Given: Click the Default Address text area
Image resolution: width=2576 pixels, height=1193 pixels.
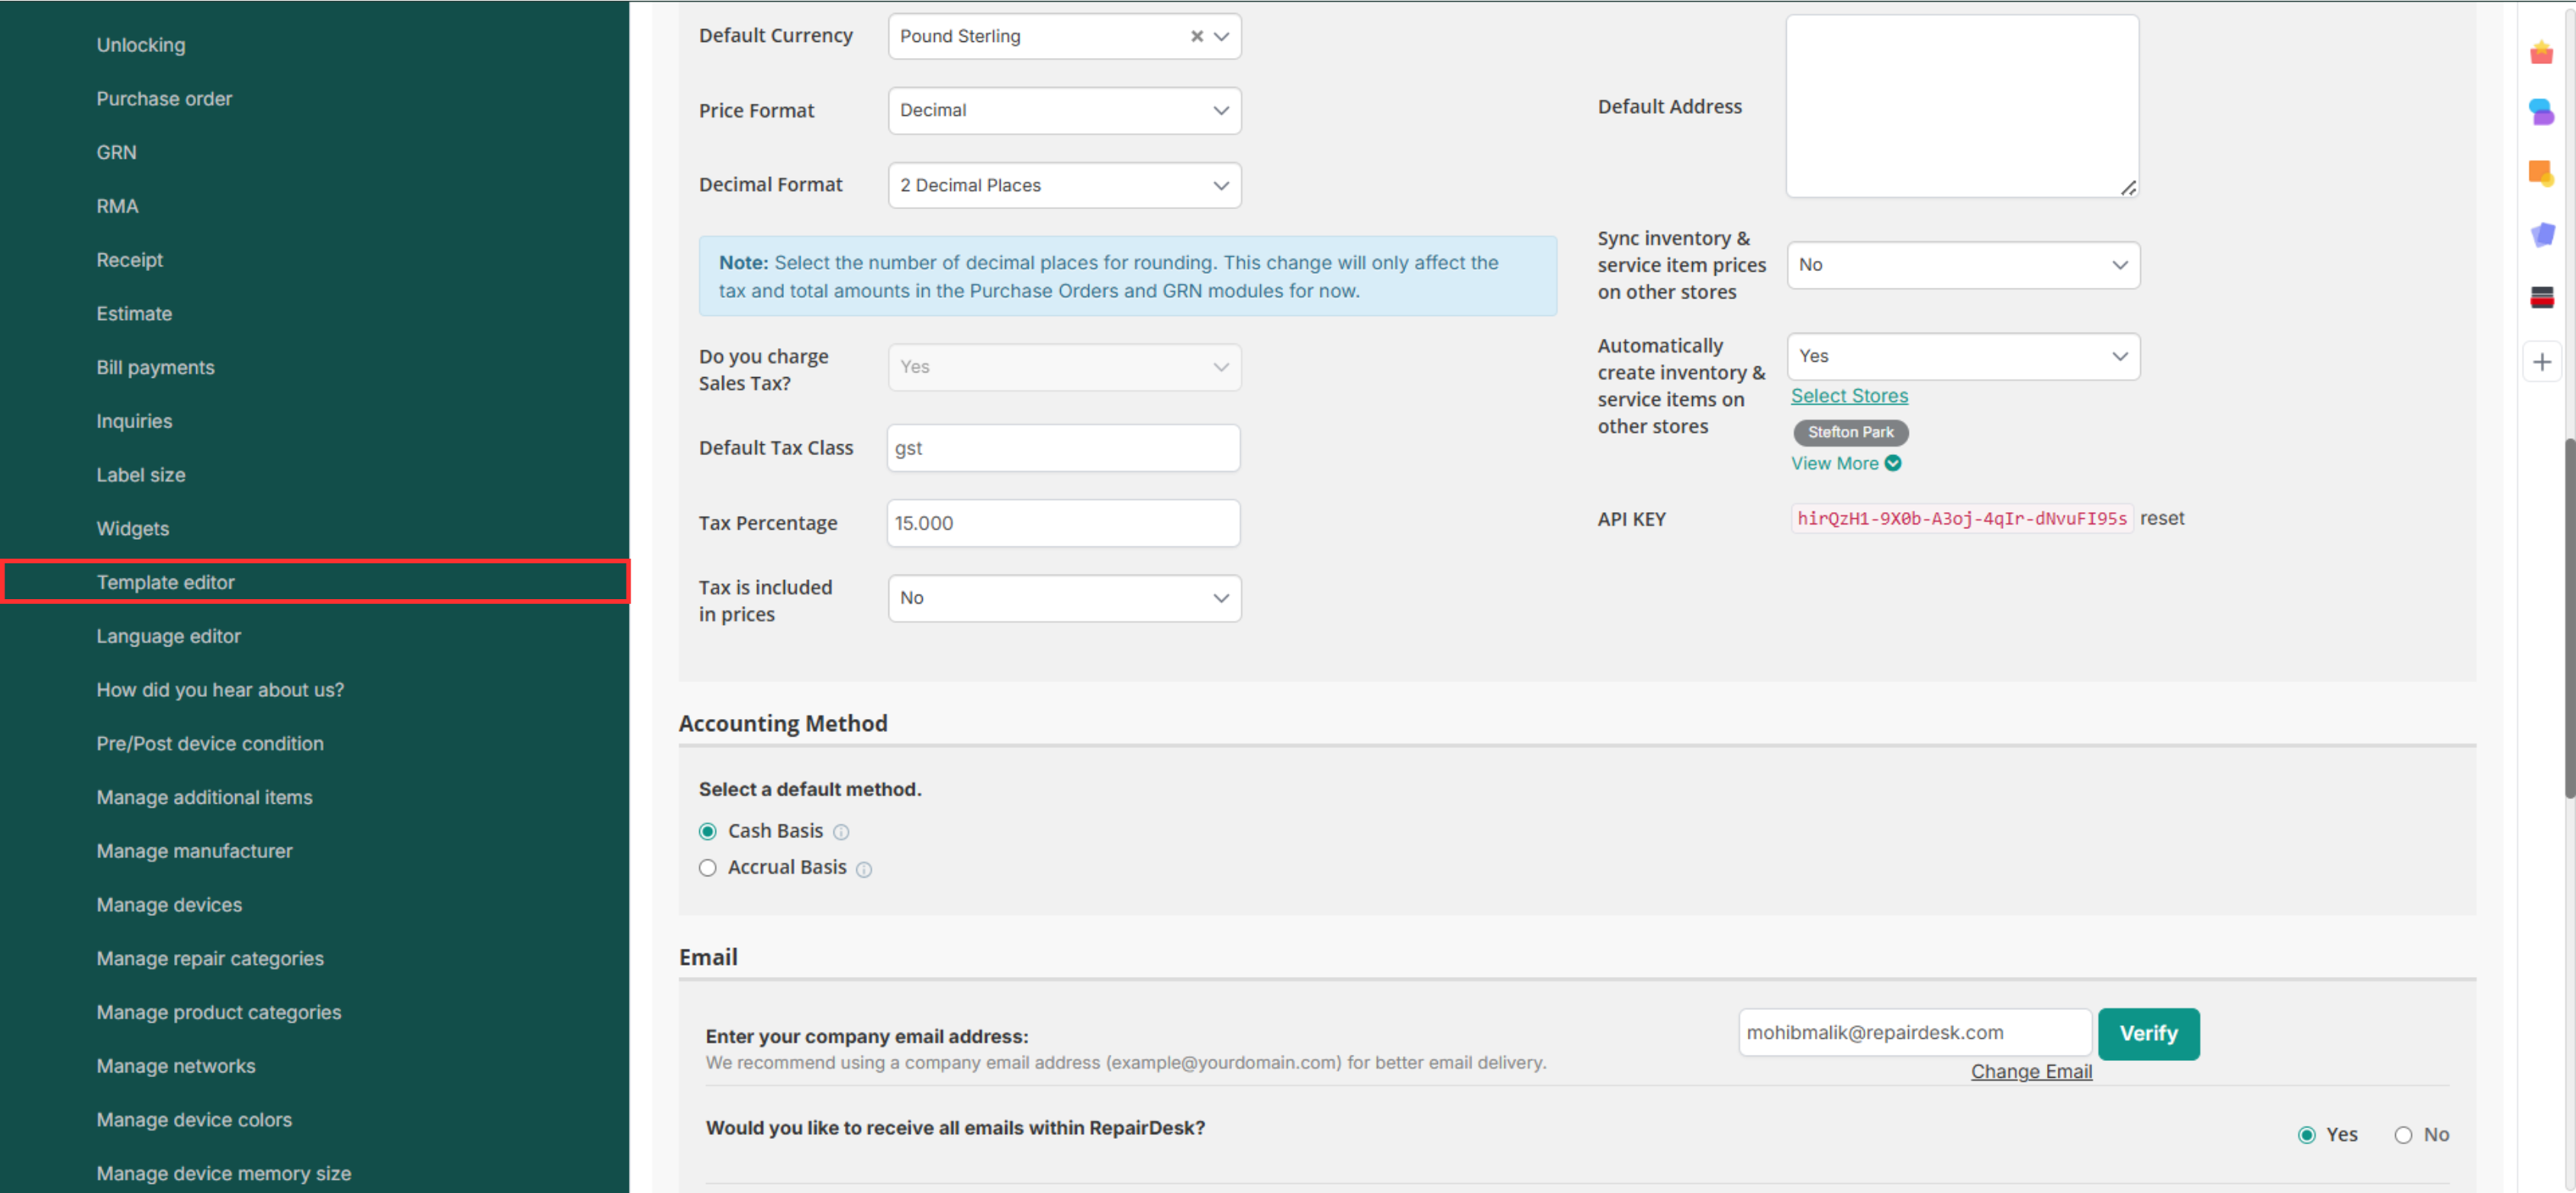Looking at the screenshot, I should (1962, 106).
